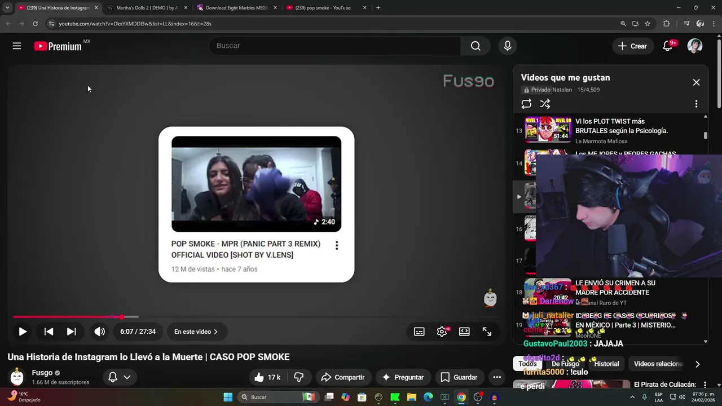Select the 'Todos' filter chip

527,364
